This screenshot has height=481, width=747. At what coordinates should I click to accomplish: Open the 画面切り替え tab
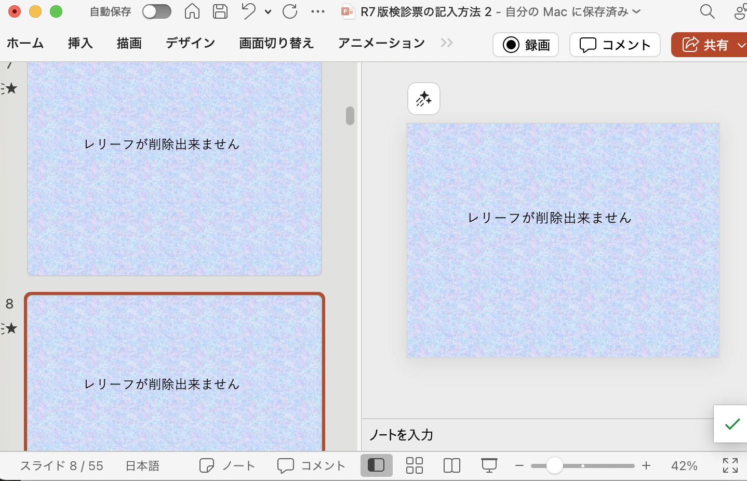click(x=276, y=44)
